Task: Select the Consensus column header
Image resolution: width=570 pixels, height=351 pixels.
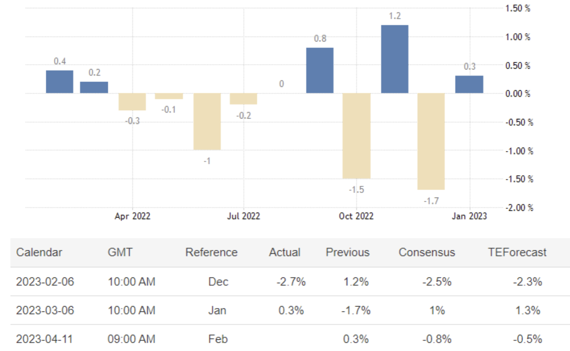Action: (x=426, y=252)
